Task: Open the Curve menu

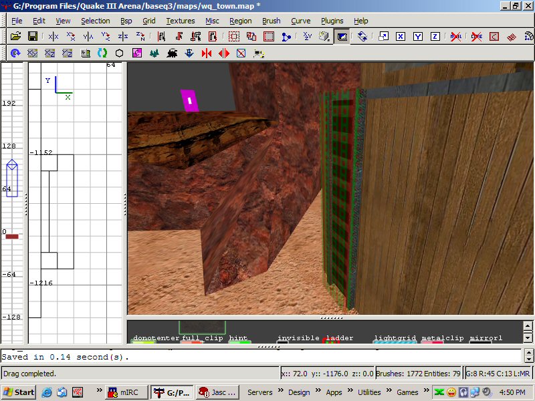Action: pos(300,21)
